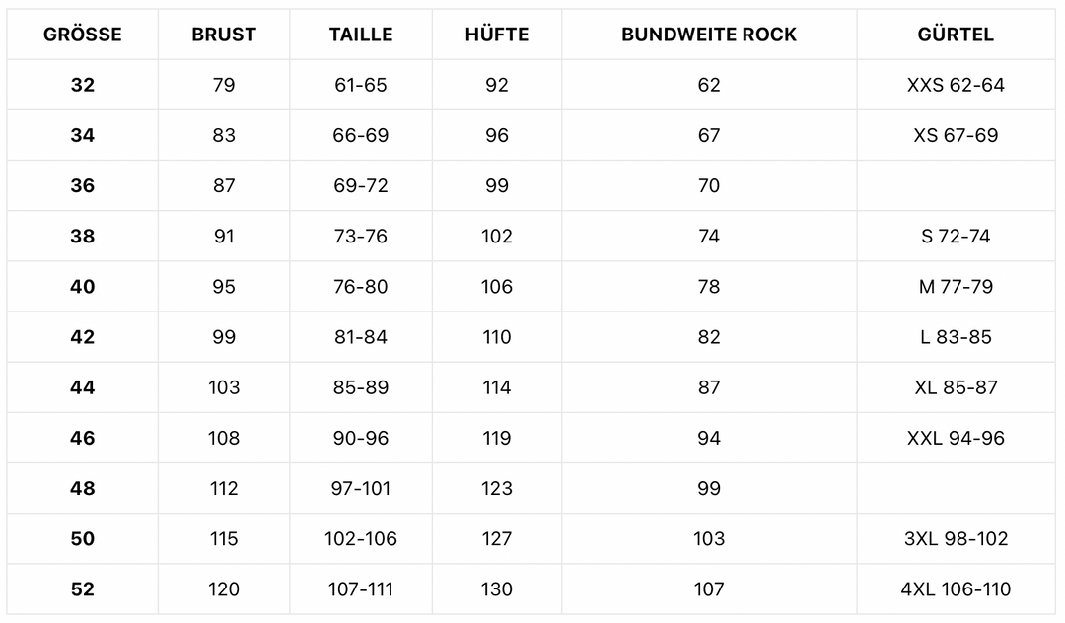Click belt size M 77-79 cell
This screenshot has height=623, width=1065.
pos(956,287)
